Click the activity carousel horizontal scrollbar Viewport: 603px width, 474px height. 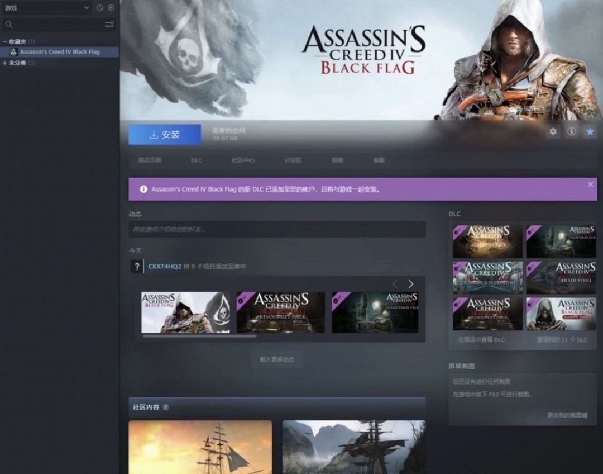tap(199, 336)
